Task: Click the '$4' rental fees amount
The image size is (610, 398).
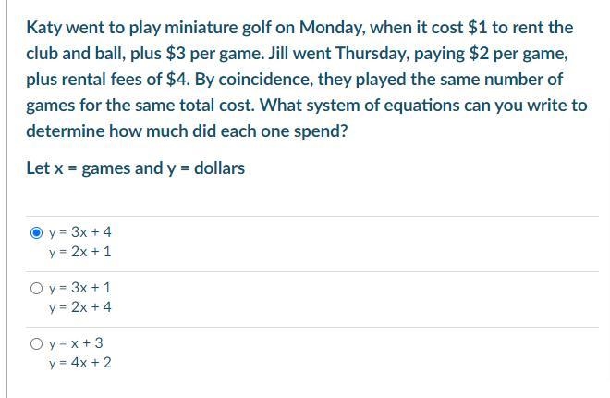Action: (178, 79)
